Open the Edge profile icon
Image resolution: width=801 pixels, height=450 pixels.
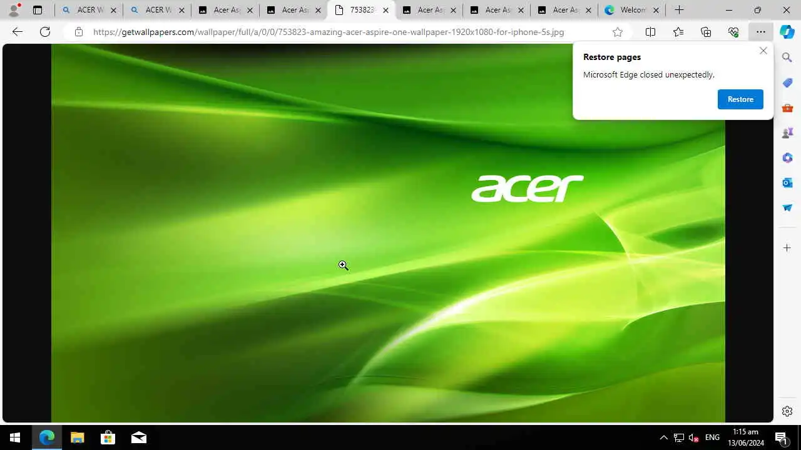[x=14, y=10]
